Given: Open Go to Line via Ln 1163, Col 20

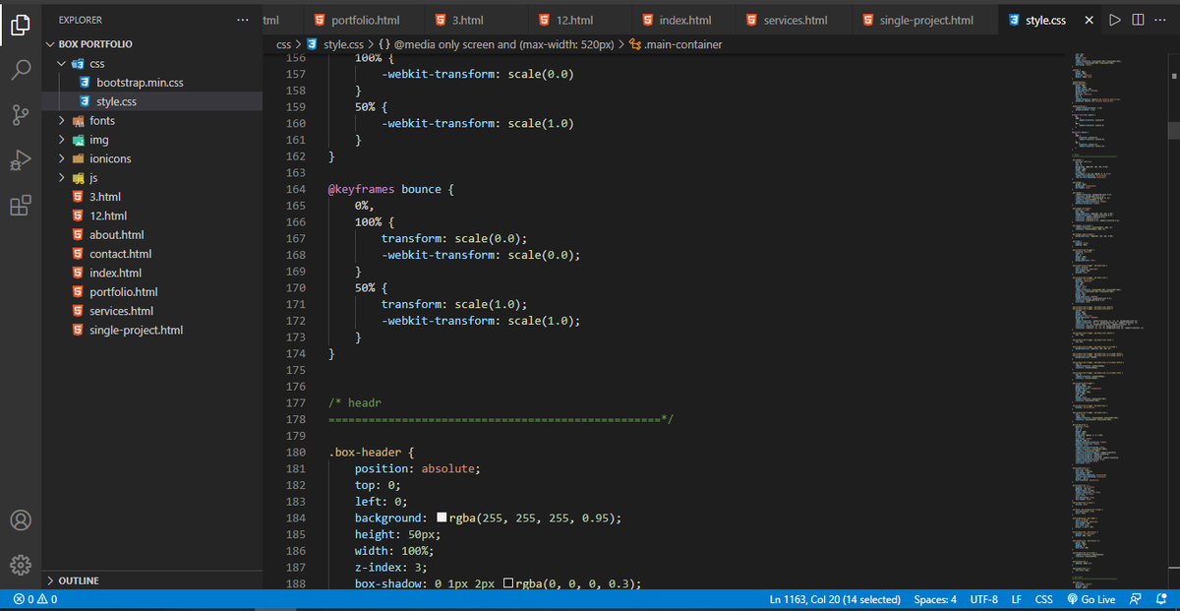Looking at the screenshot, I should [x=836, y=599].
